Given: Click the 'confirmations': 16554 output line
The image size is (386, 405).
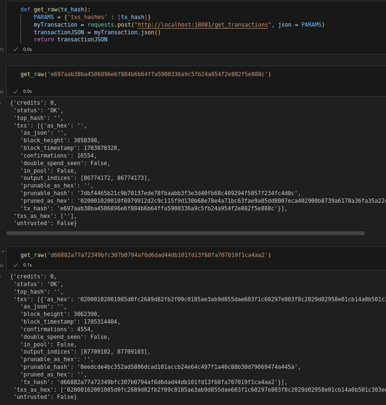Looking at the screenshot, I should click(59, 156).
